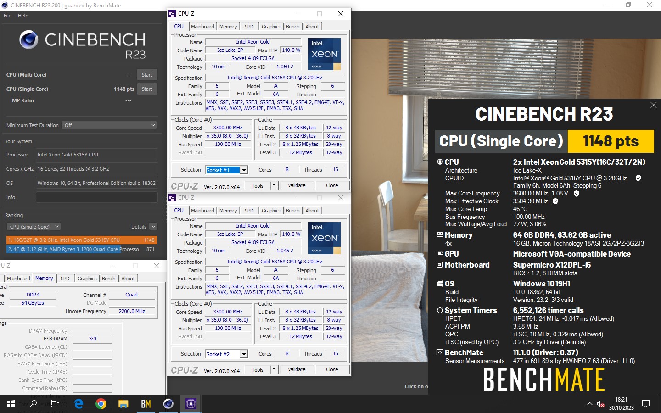Open the notification center icon
This screenshot has height=413, width=661.
(x=646, y=404)
